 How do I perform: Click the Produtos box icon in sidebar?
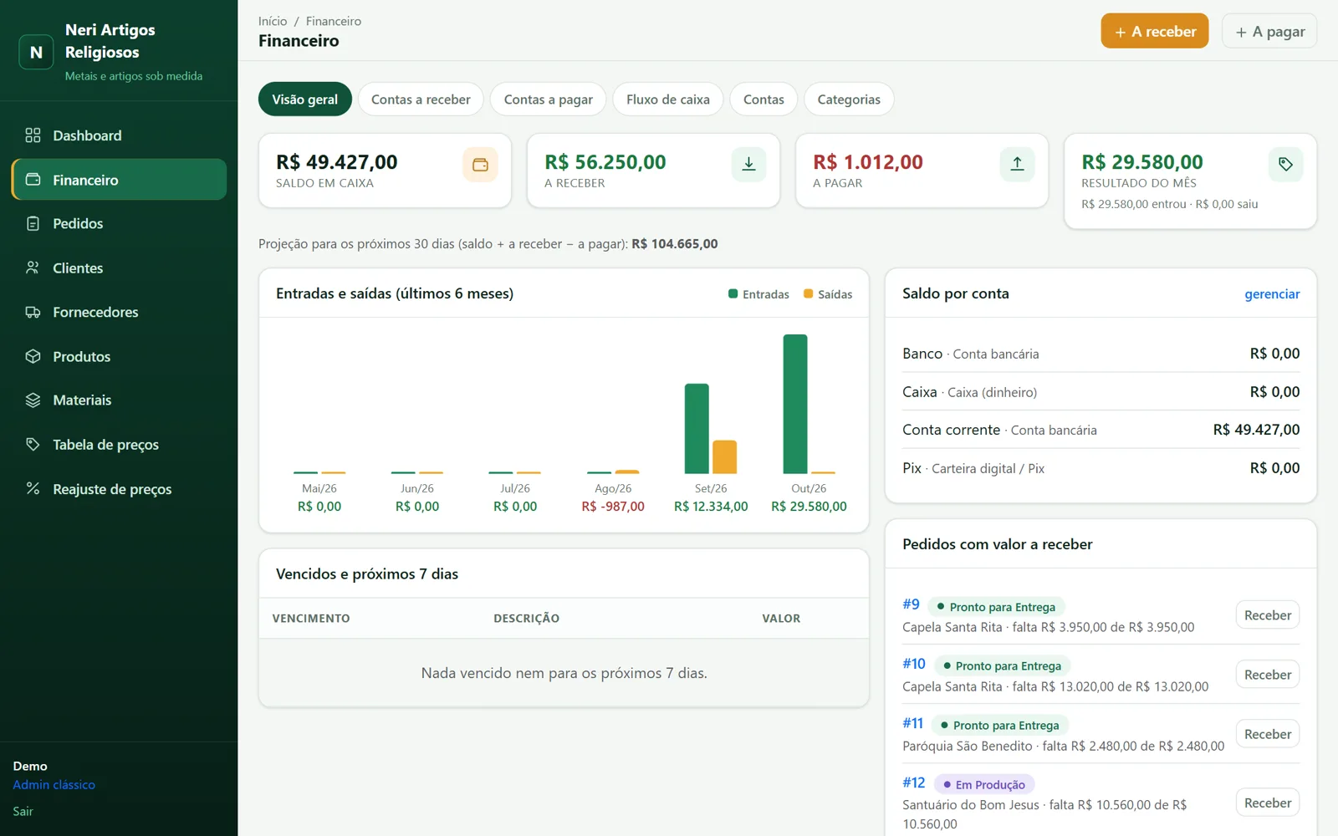pyautogui.click(x=33, y=356)
